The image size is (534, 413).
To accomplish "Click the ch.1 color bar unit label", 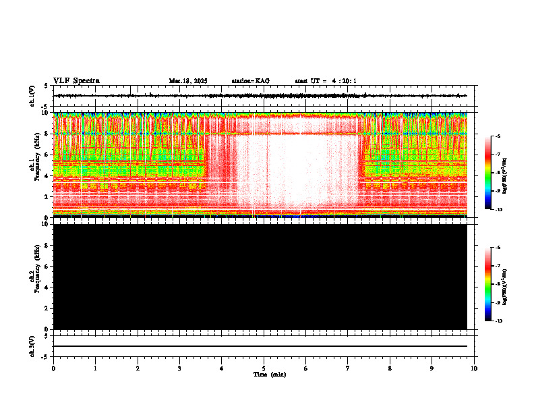I will click(x=505, y=175).
